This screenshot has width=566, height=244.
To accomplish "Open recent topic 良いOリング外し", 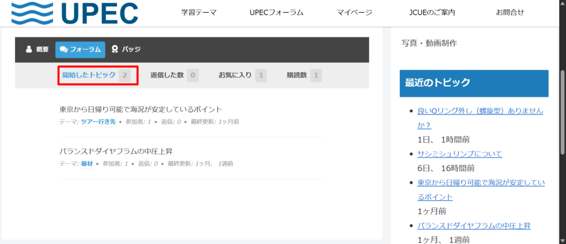I will point(479,111).
